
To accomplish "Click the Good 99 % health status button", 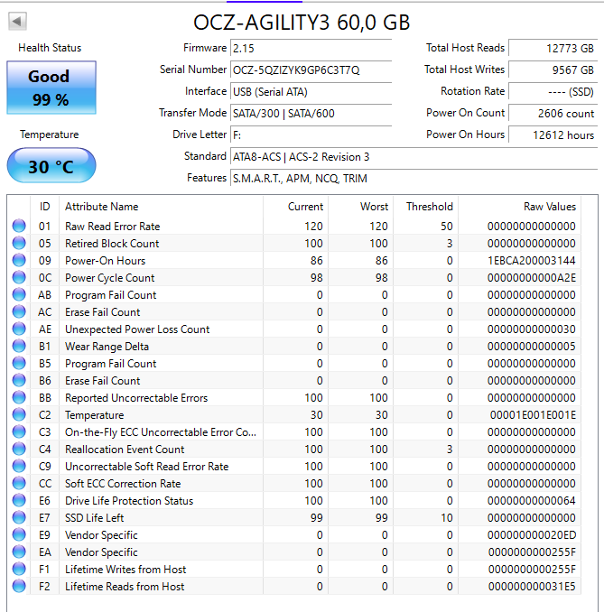I will click(x=51, y=88).
